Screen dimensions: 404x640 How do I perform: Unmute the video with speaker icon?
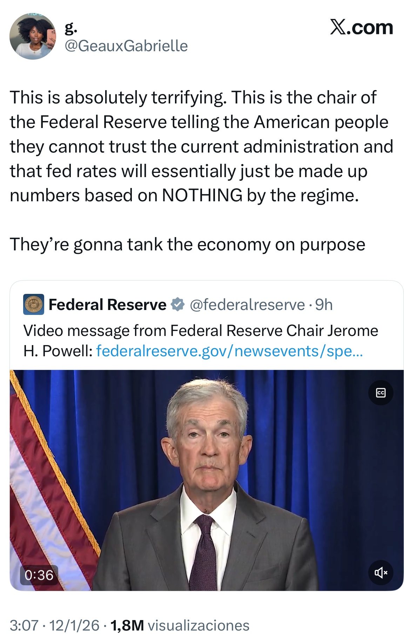(x=381, y=573)
